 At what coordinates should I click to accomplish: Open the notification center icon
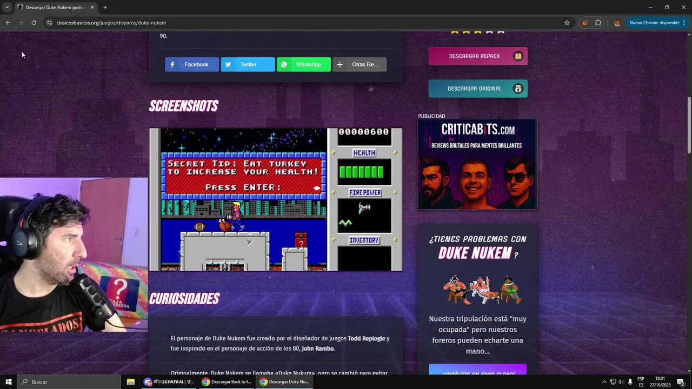click(681, 382)
